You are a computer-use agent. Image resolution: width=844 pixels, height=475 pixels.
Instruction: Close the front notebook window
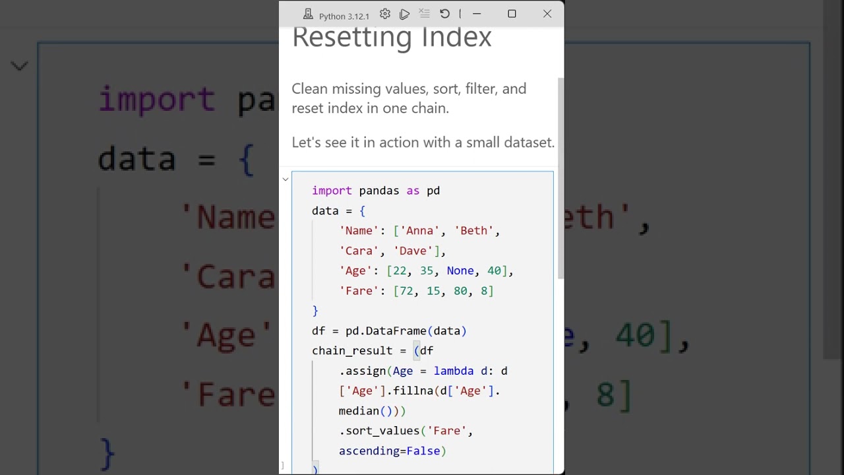click(x=547, y=14)
